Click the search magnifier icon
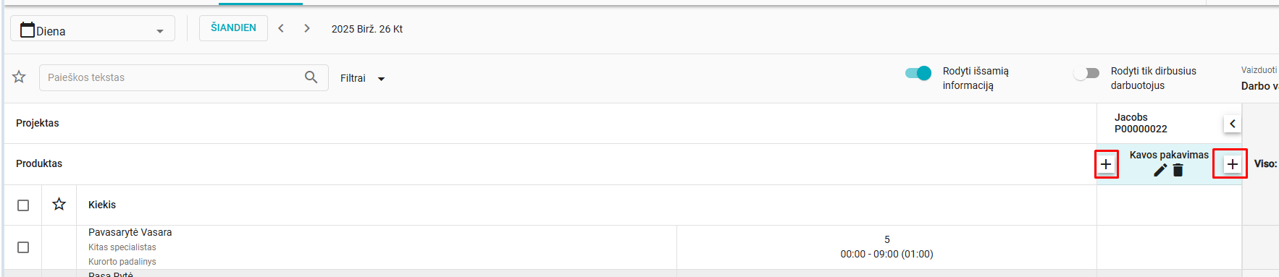The height and width of the screenshot is (277, 1279). pyautogui.click(x=311, y=77)
